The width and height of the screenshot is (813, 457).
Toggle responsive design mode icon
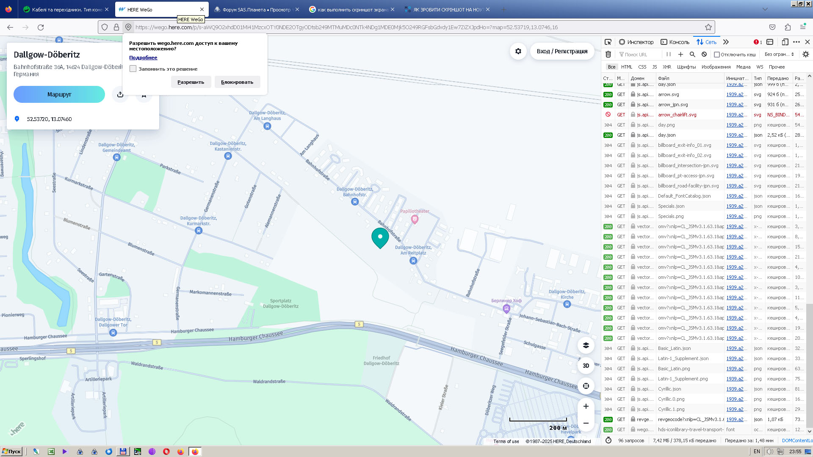(785, 42)
